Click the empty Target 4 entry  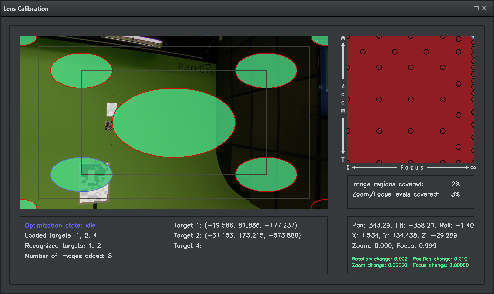[x=188, y=246]
